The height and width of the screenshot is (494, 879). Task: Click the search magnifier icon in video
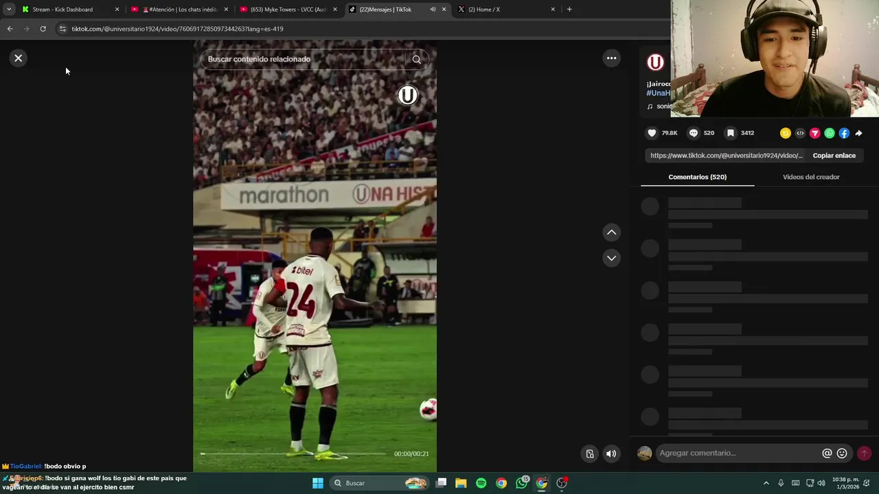tap(416, 59)
